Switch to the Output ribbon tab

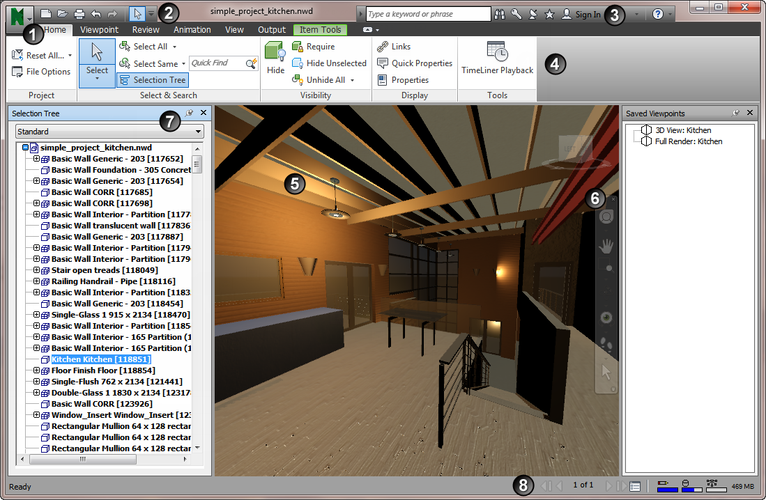(x=272, y=30)
